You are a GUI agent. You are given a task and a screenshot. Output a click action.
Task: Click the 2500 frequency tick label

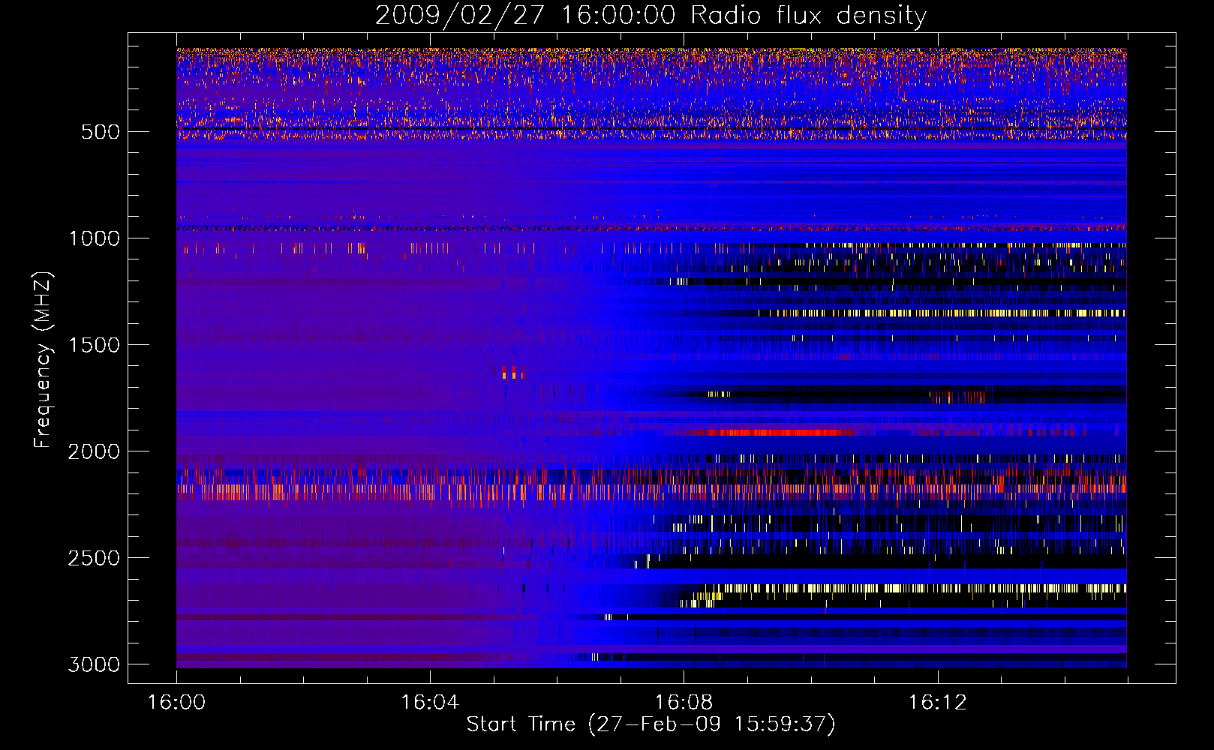[94, 558]
